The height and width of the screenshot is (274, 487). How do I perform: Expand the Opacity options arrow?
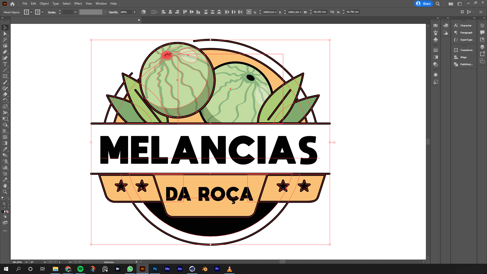click(x=135, y=12)
